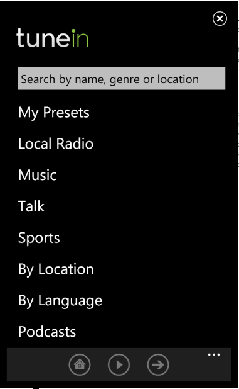The image size is (239, 389).
Task: Open the Podcasts section
Action: pyautogui.click(x=47, y=332)
